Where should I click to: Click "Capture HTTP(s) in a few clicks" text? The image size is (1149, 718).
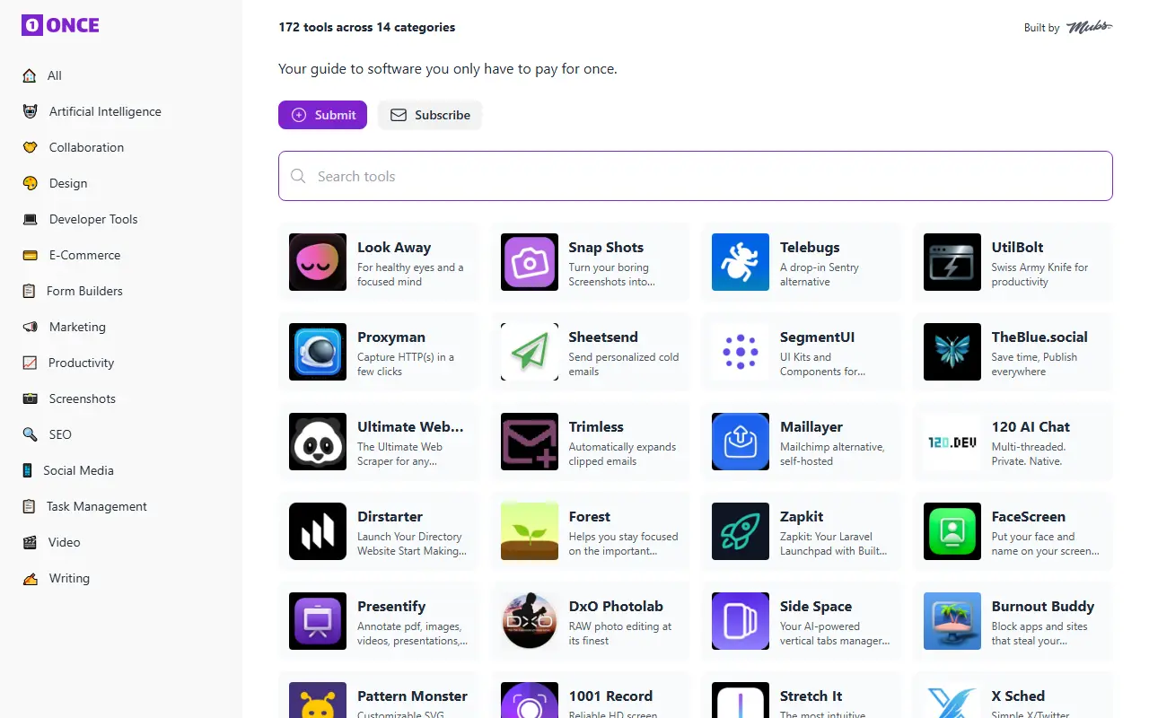406,364
